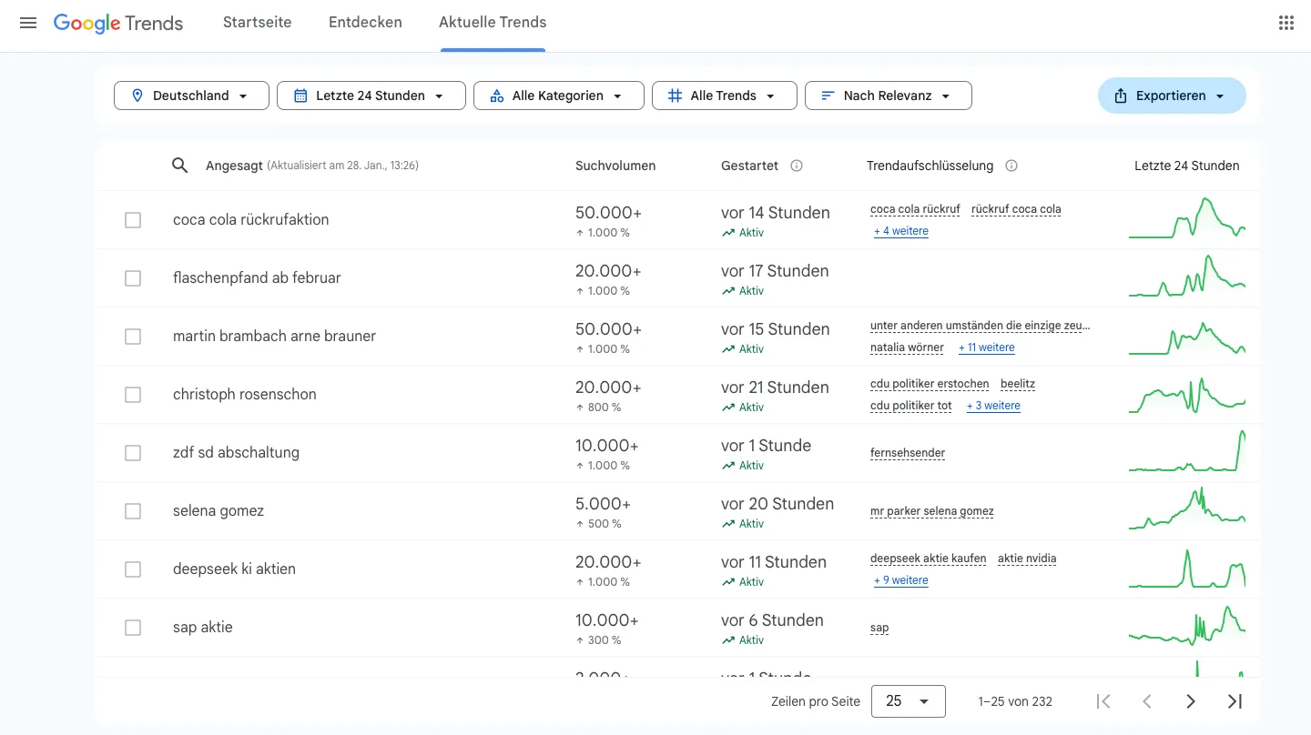
Task: Expand +3 weitere for christoph rosenschon
Action: pyautogui.click(x=993, y=406)
